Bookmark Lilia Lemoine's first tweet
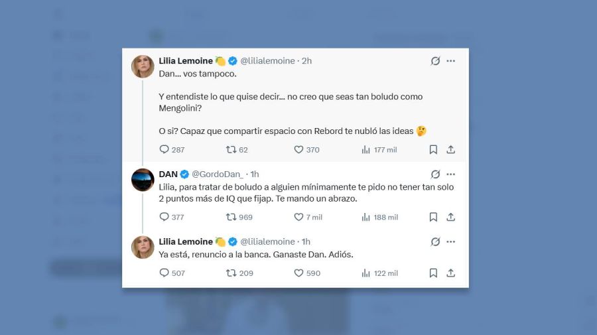 click(x=433, y=150)
